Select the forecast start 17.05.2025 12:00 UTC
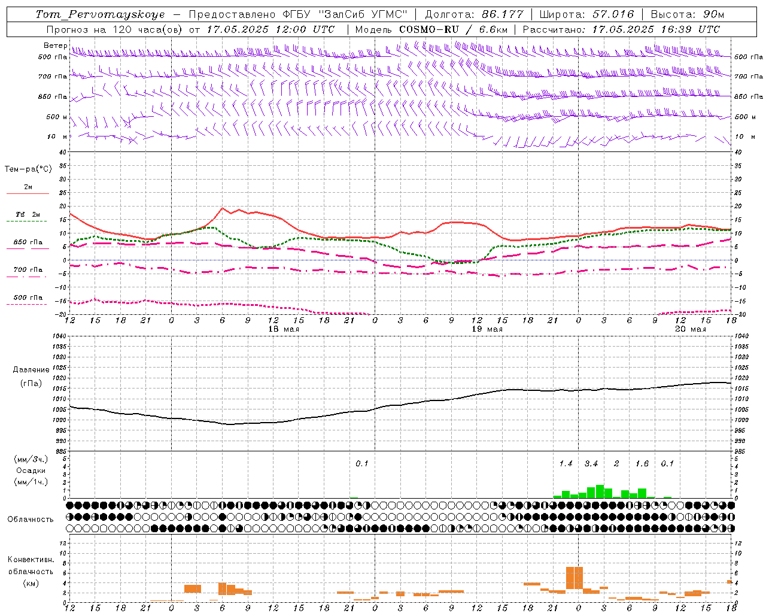Viewport: 766px width, 613px height. (x=270, y=29)
